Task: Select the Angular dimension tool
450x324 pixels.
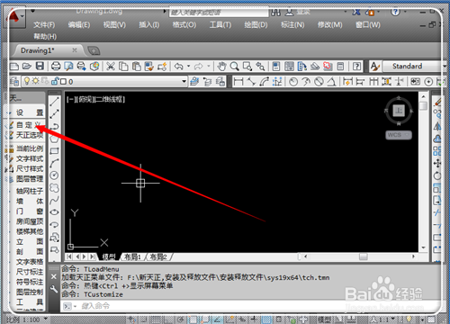Action: [x=331, y=81]
